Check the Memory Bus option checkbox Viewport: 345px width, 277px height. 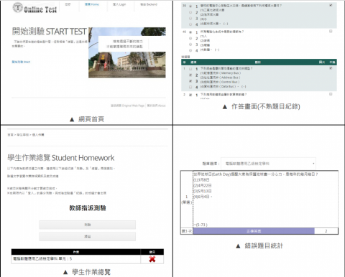coord(190,69)
